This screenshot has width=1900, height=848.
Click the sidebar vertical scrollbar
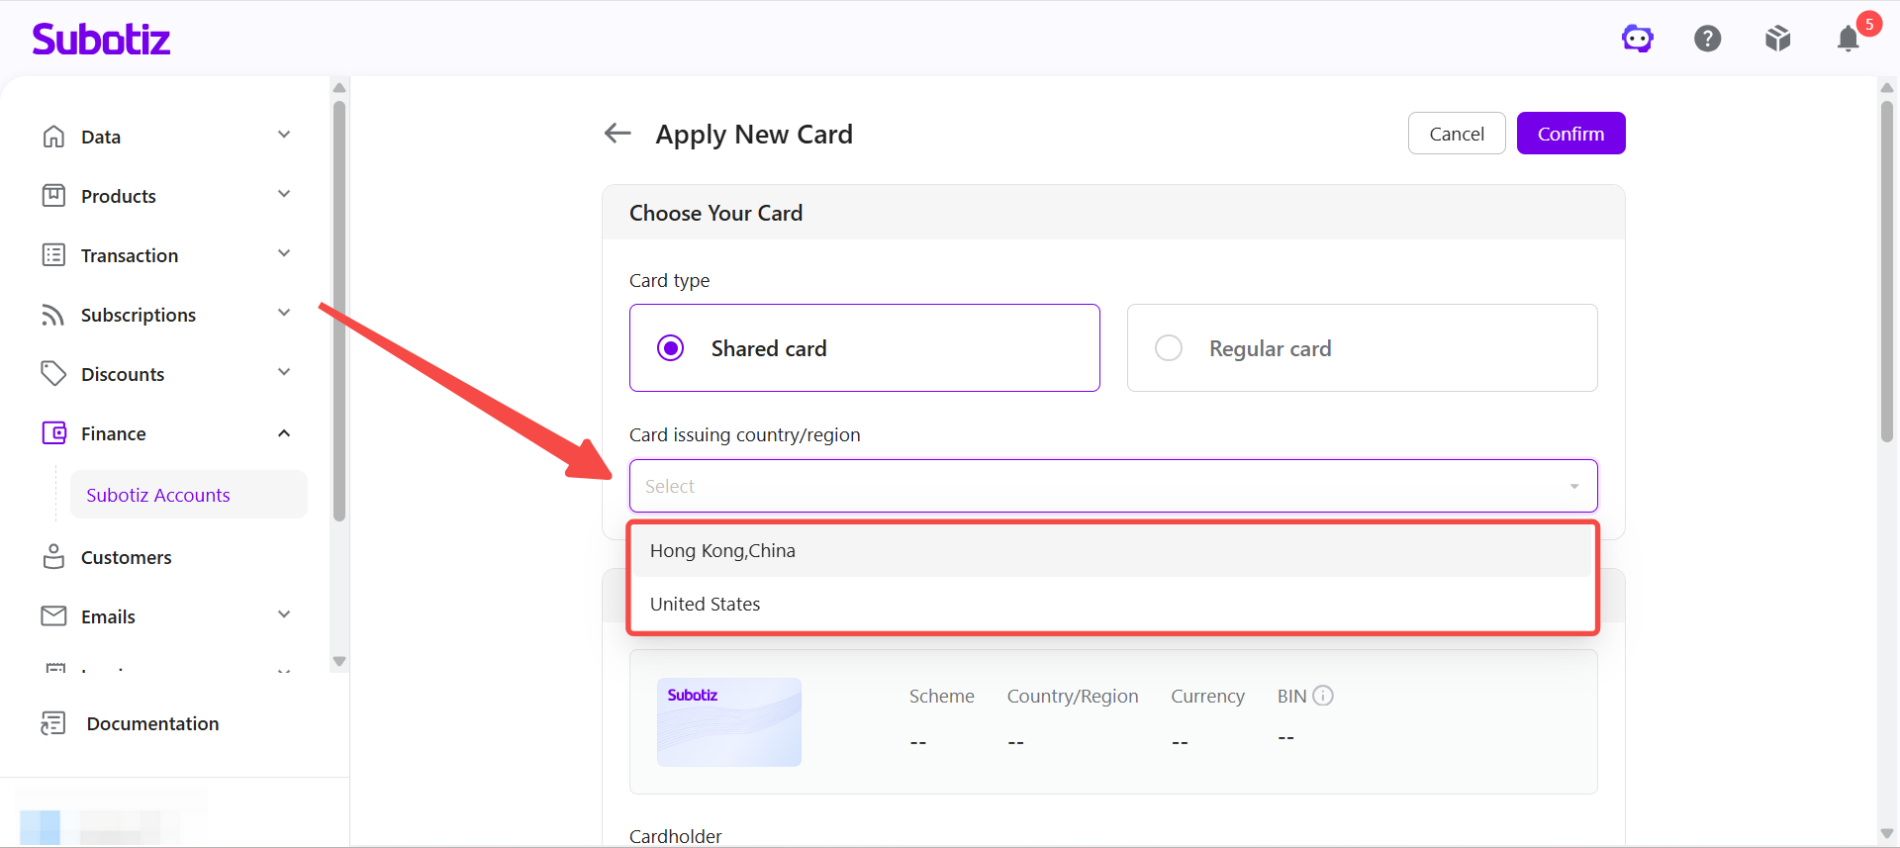point(339,309)
